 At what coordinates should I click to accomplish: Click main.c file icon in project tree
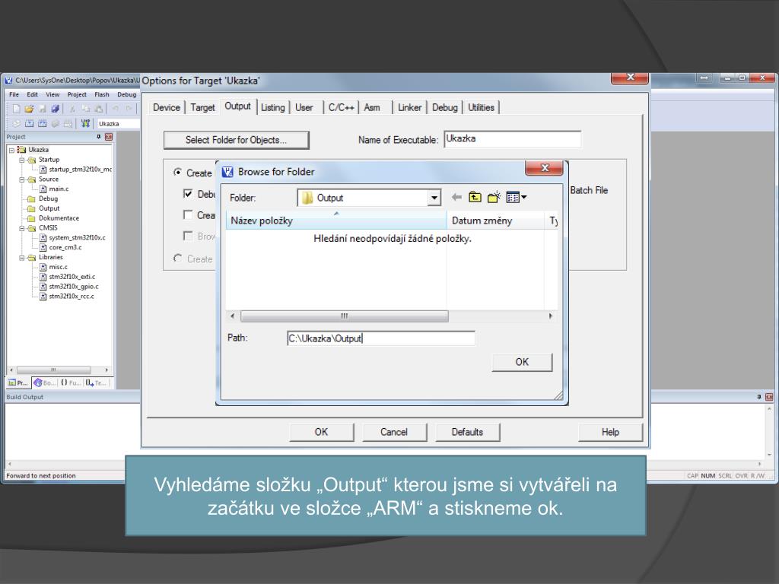[43, 189]
